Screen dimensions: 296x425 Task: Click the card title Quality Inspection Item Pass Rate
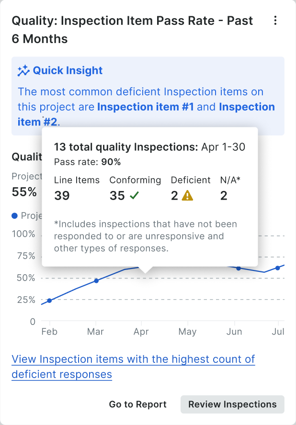coord(132,30)
